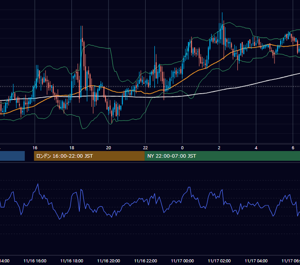Select the 11/16 18:00 time label

[x=72, y=261]
